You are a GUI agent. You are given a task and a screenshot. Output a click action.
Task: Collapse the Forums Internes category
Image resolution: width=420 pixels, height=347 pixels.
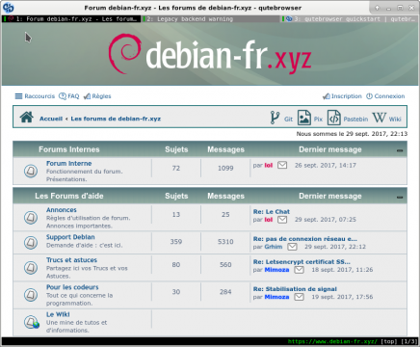400,150
